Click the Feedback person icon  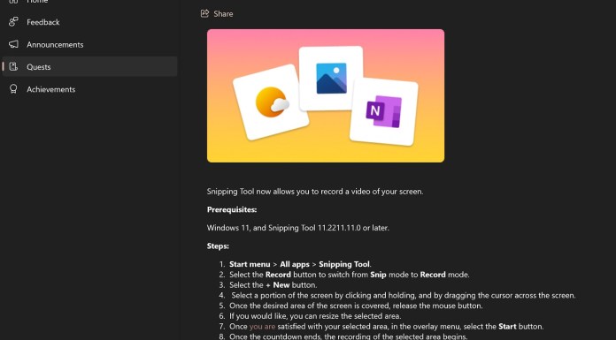tap(13, 22)
